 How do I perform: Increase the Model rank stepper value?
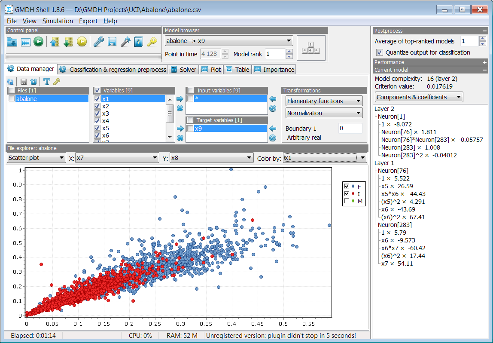click(x=289, y=51)
